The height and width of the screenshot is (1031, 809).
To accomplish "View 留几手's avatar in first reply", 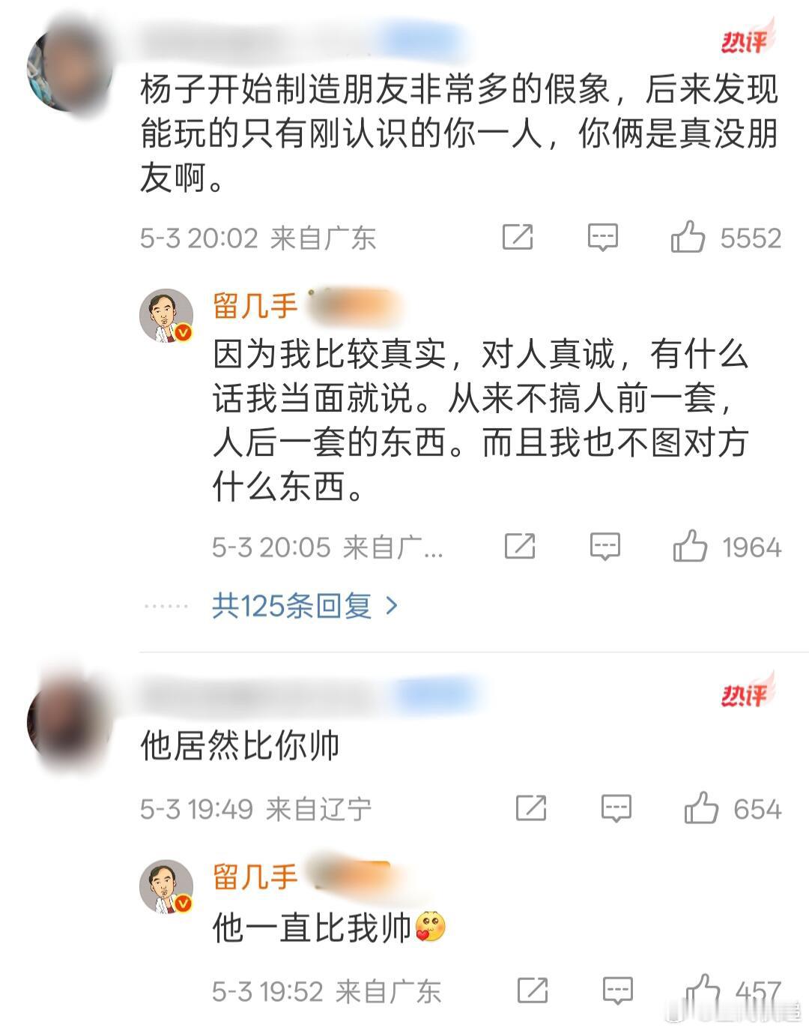I will click(166, 316).
